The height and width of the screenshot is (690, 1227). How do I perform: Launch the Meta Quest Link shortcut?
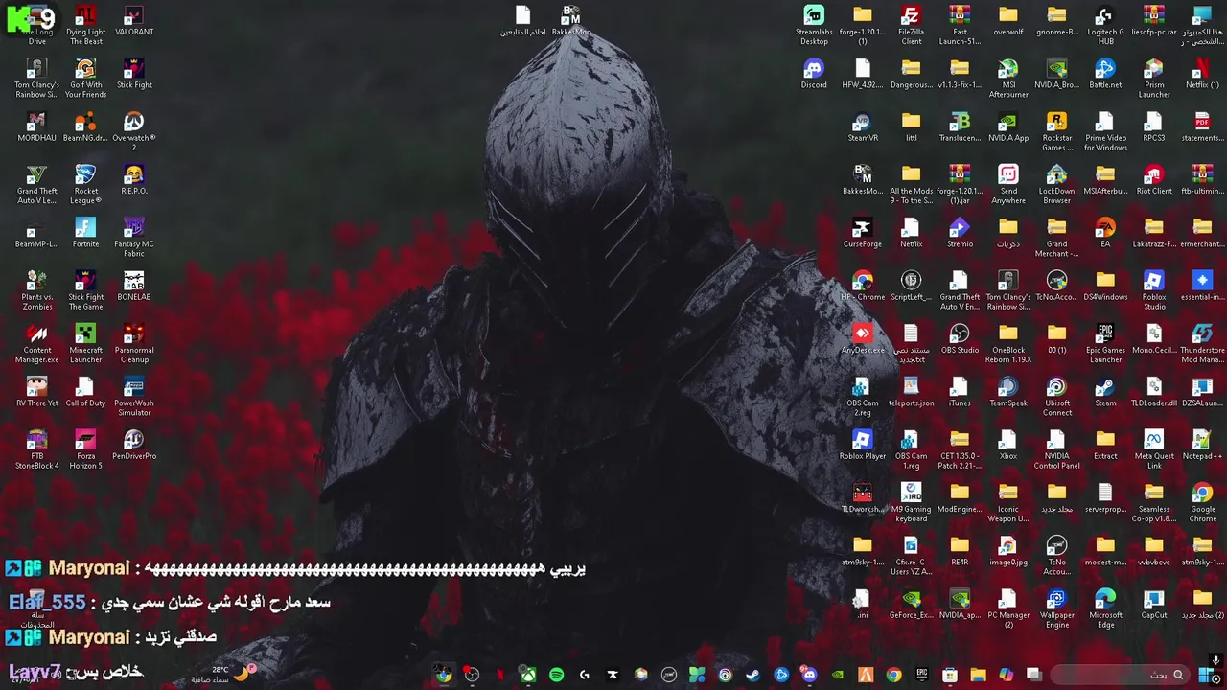(x=1154, y=450)
